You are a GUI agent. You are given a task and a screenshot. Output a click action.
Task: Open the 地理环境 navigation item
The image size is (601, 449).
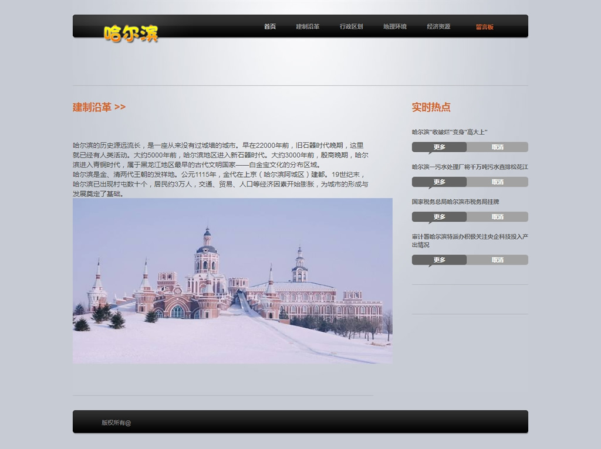(x=394, y=27)
